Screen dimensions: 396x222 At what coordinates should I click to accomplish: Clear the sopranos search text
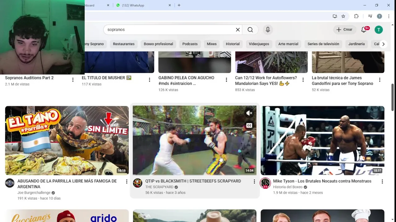[238, 30]
